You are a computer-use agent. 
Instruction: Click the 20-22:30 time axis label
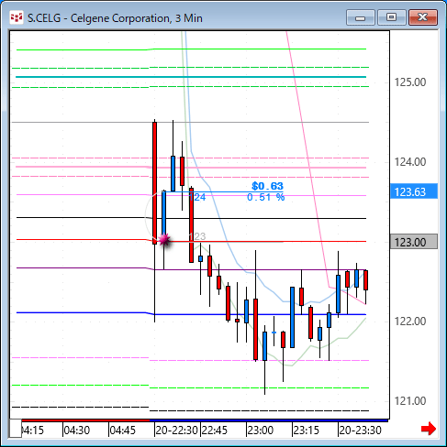(176, 431)
